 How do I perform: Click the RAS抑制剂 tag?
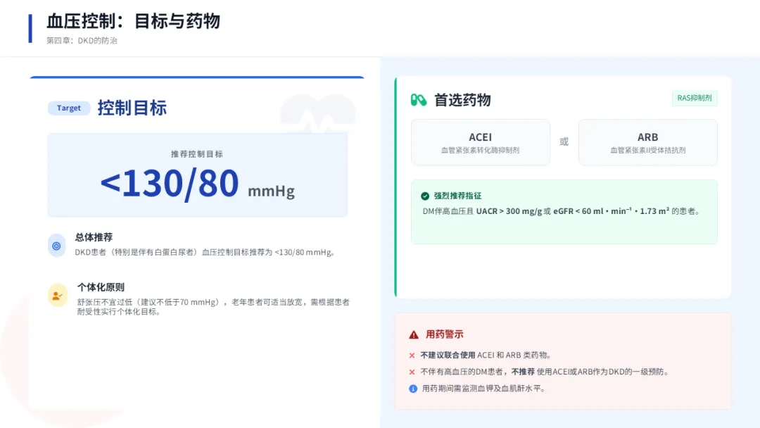694,98
